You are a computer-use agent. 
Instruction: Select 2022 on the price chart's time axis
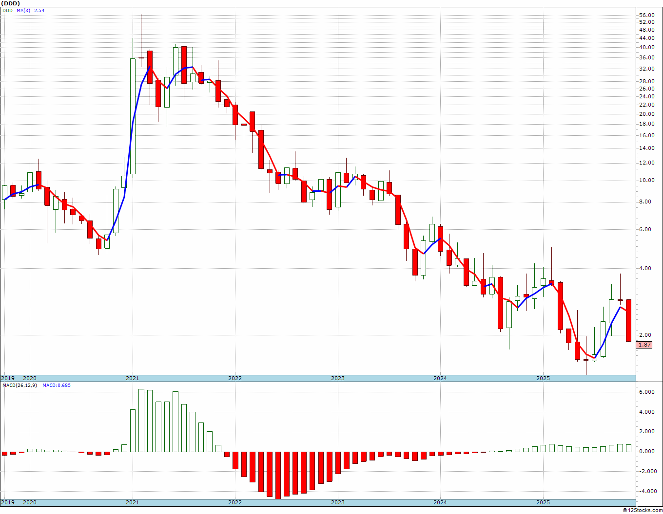[235, 378]
